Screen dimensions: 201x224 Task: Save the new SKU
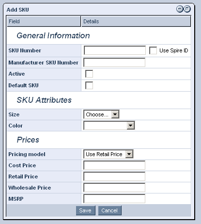86,210
